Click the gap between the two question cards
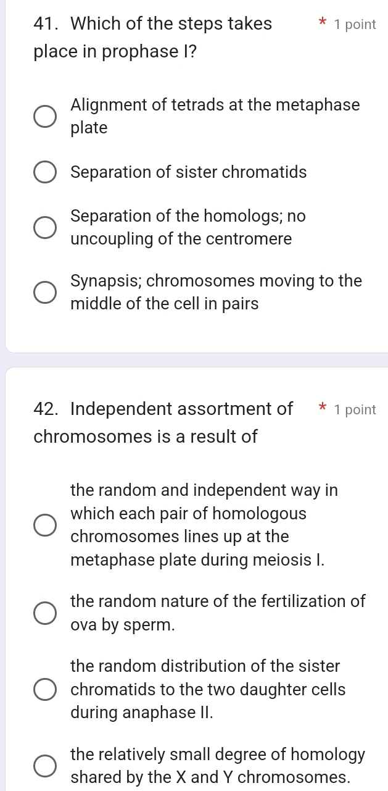The image size is (388, 791). 194,357
